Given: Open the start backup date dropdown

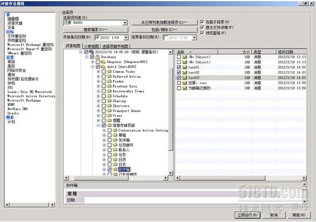Looking at the screenshot, I should tap(126, 37).
